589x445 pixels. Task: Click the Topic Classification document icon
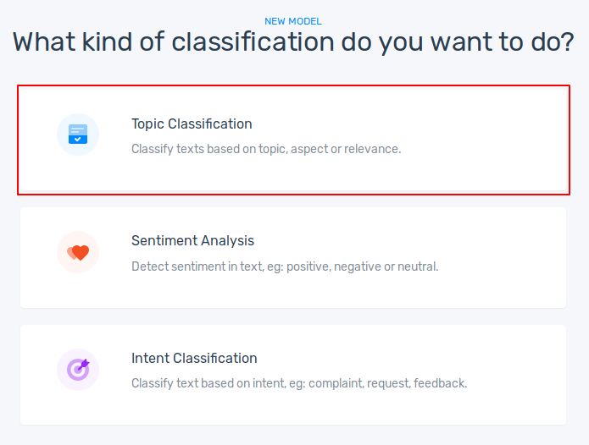(78, 135)
